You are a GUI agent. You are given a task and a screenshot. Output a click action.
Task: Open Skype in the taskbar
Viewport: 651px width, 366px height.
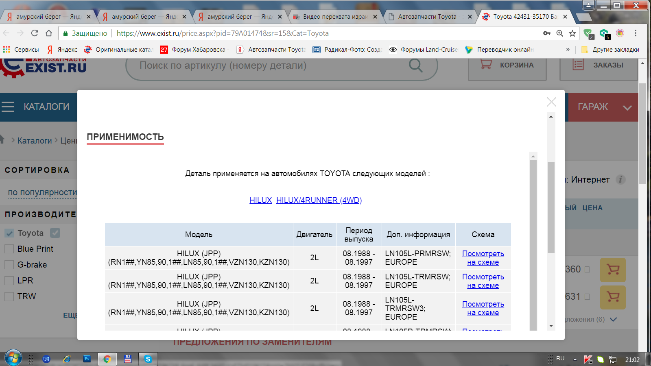tap(148, 359)
